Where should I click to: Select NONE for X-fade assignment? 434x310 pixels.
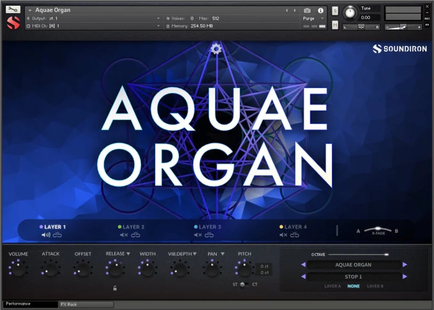click(353, 286)
